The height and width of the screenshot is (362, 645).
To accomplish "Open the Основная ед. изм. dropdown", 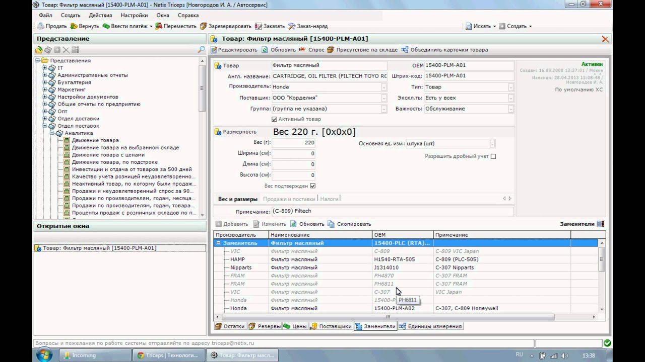I will pyautogui.click(x=492, y=144).
